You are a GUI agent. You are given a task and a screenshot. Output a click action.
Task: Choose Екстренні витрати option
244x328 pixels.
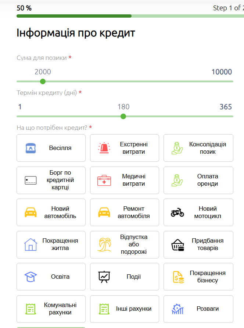tap(125, 148)
